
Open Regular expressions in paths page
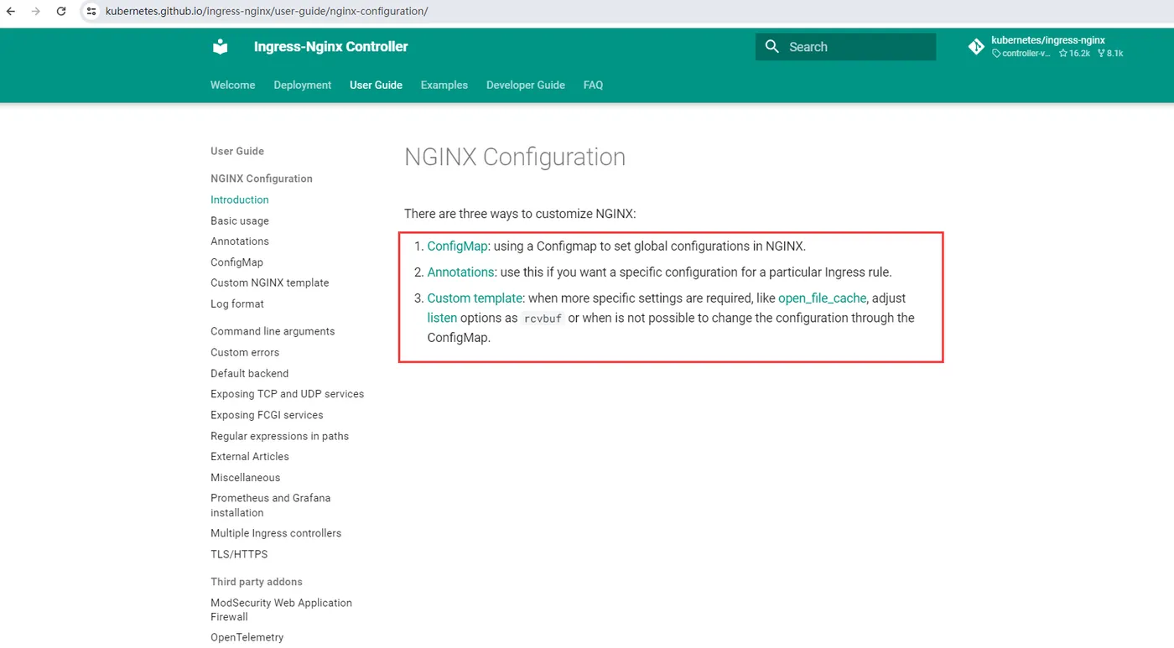tap(279, 436)
